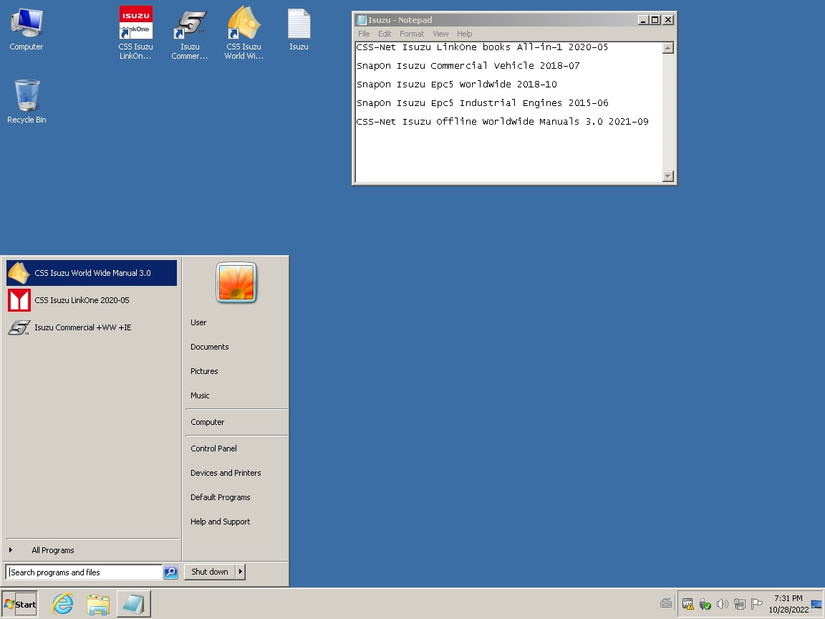Open the Computer desktop icon
This screenshot has width=825, height=619.
[x=26, y=29]
